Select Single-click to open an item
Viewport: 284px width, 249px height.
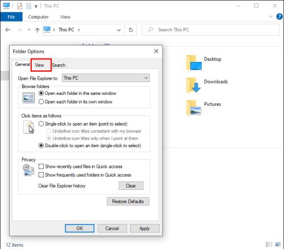click(x=41, y=124)
